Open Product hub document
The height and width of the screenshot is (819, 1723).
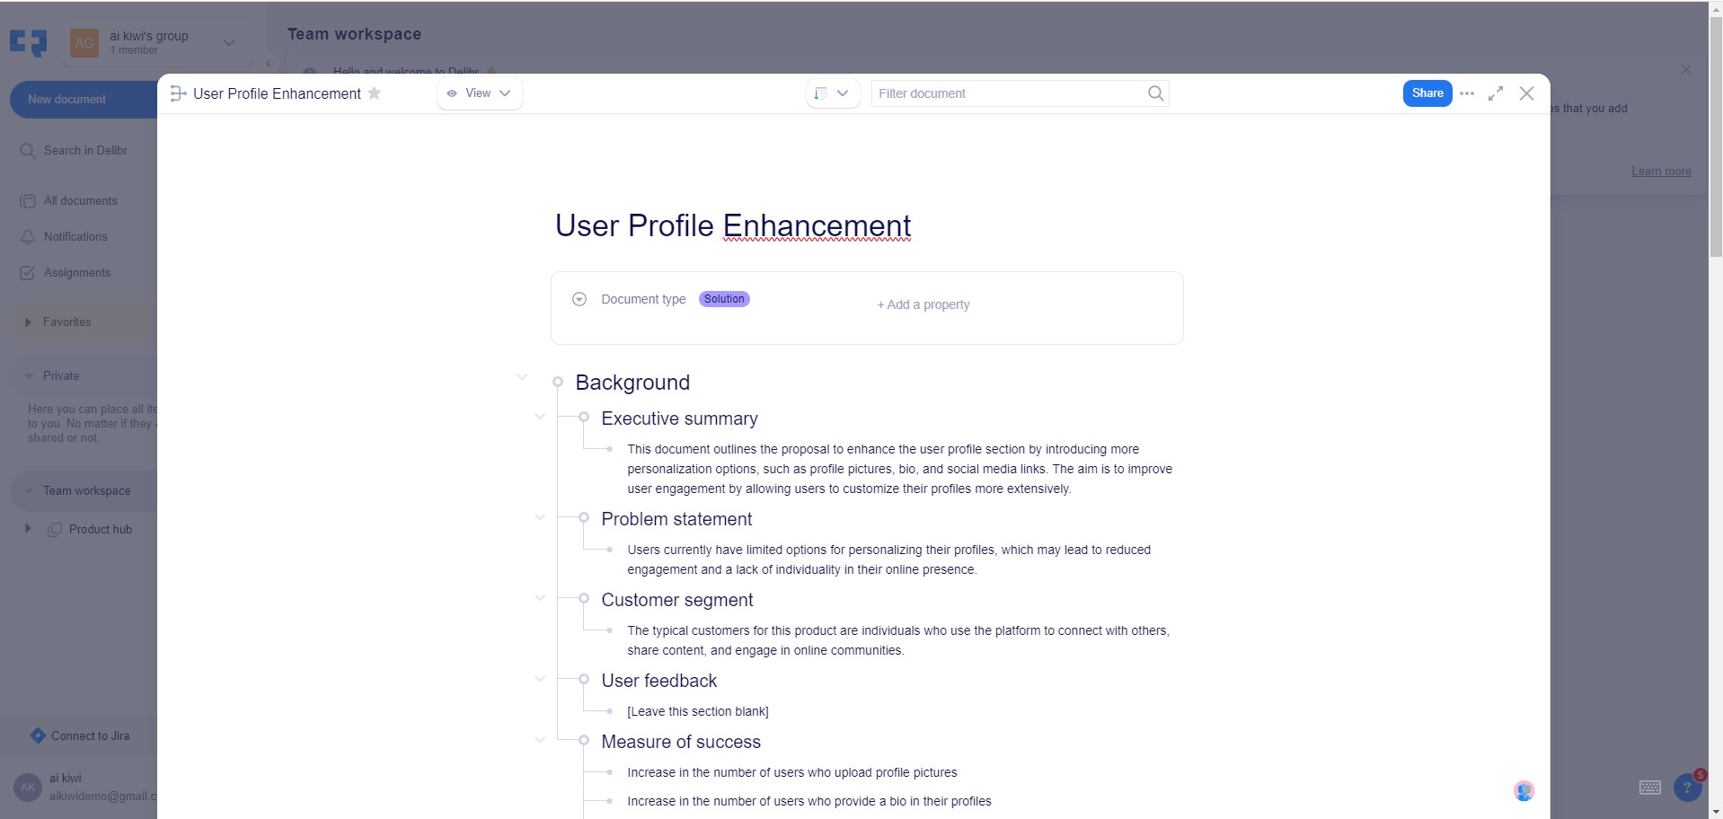point(101,530)
